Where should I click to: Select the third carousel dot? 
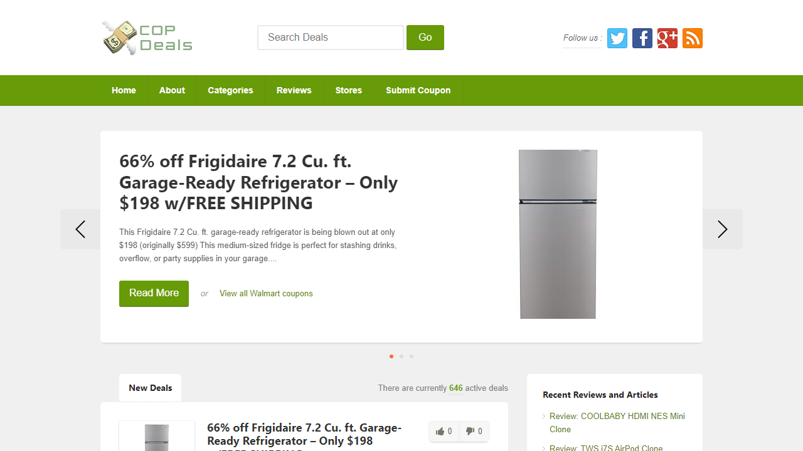(412, 356)
